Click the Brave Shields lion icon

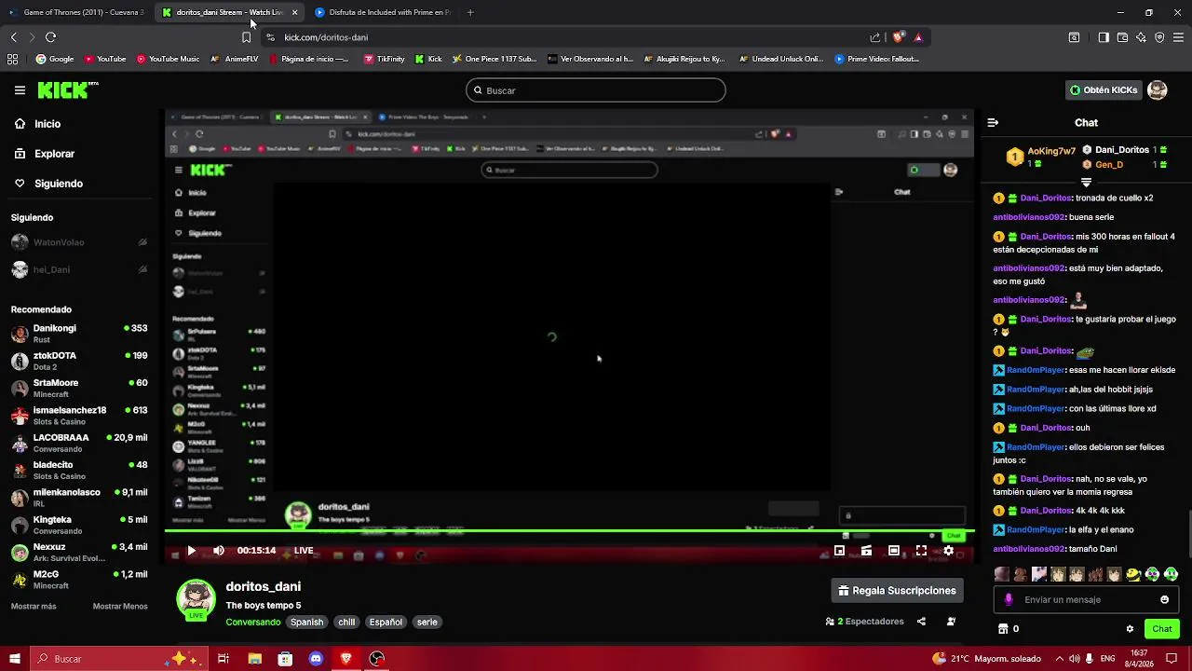[898, 37]
